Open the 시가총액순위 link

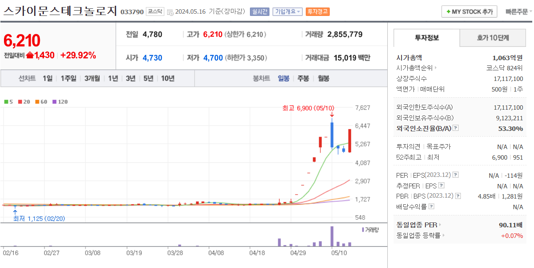[417, 68]
